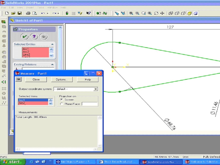Switch to Wireframe display
Viewport: 220px width, 165px height.
pos(171,13)
